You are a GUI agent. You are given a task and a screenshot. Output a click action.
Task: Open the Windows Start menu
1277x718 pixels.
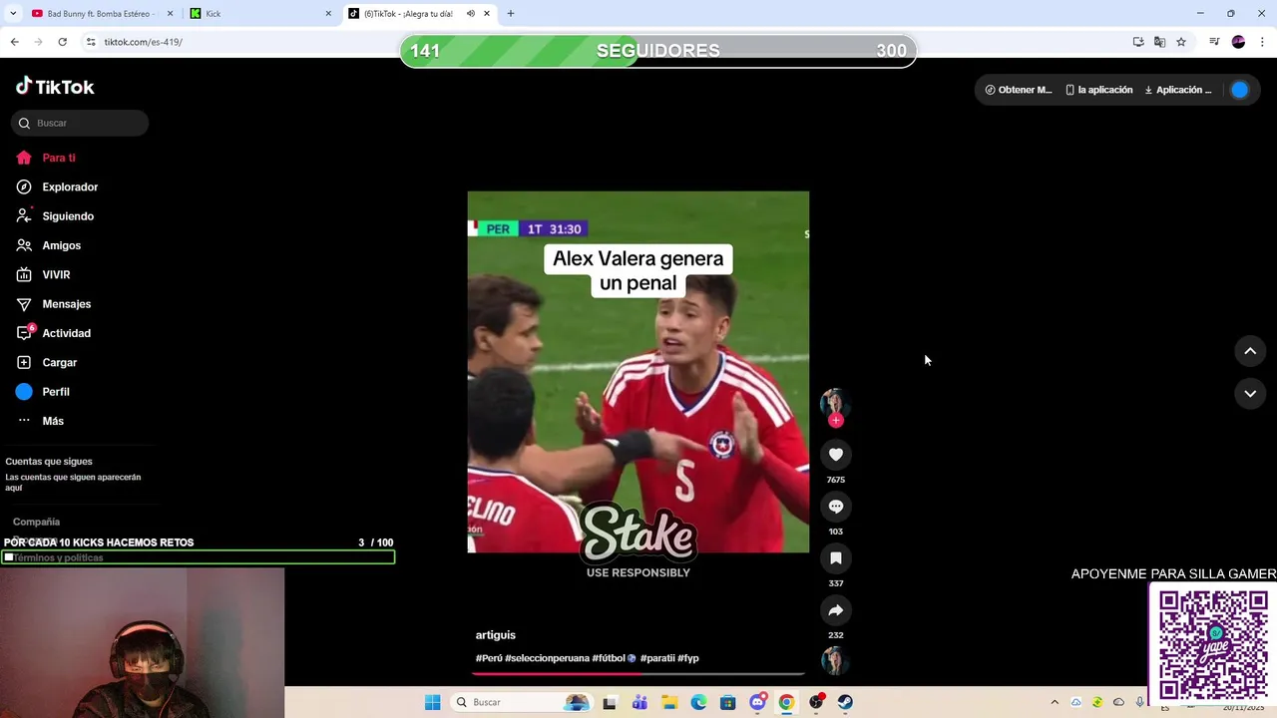point(432,702)
